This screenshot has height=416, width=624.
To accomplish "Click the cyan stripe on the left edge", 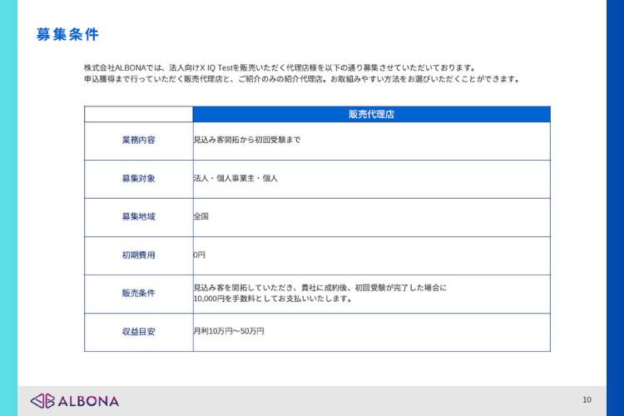I will (x=8, y=208).
